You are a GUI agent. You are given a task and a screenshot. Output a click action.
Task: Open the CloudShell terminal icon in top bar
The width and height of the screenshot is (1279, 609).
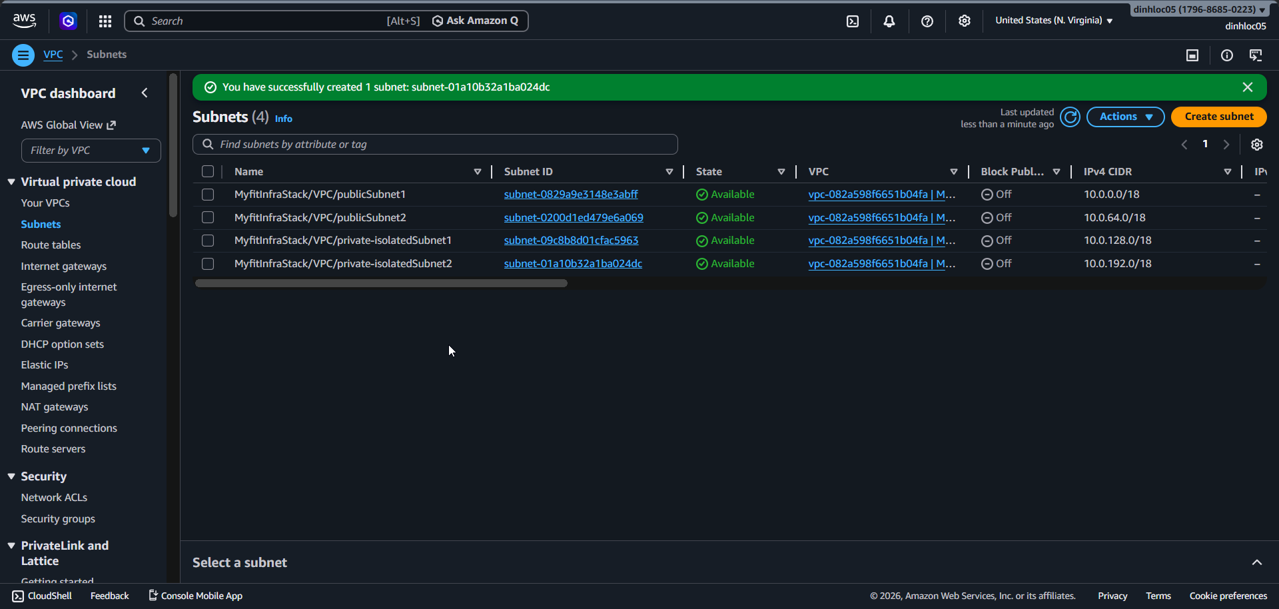point(853,21)
